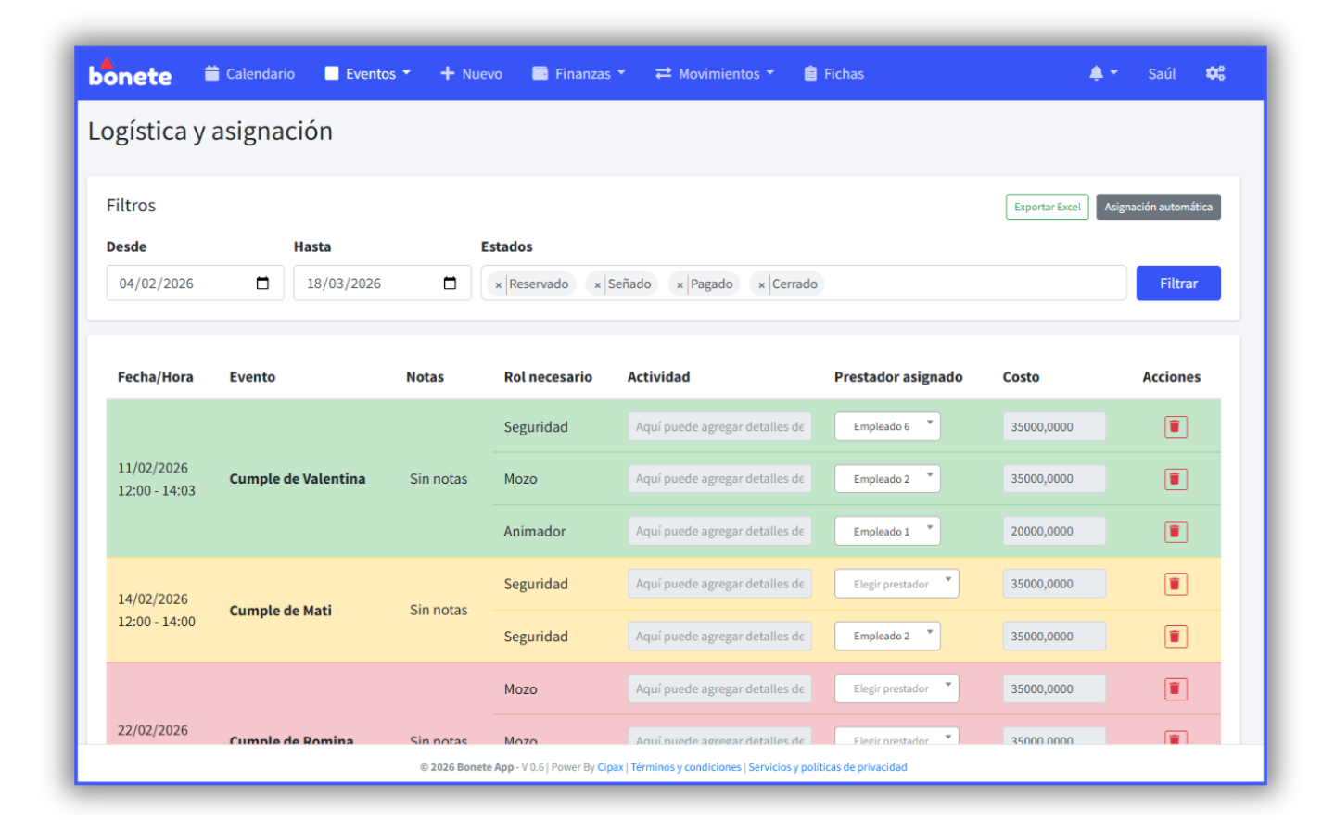Viewport: 1322px width, 820px height.
Task: Click the Exportar Excel button
Action: [x=1047, y=208]
